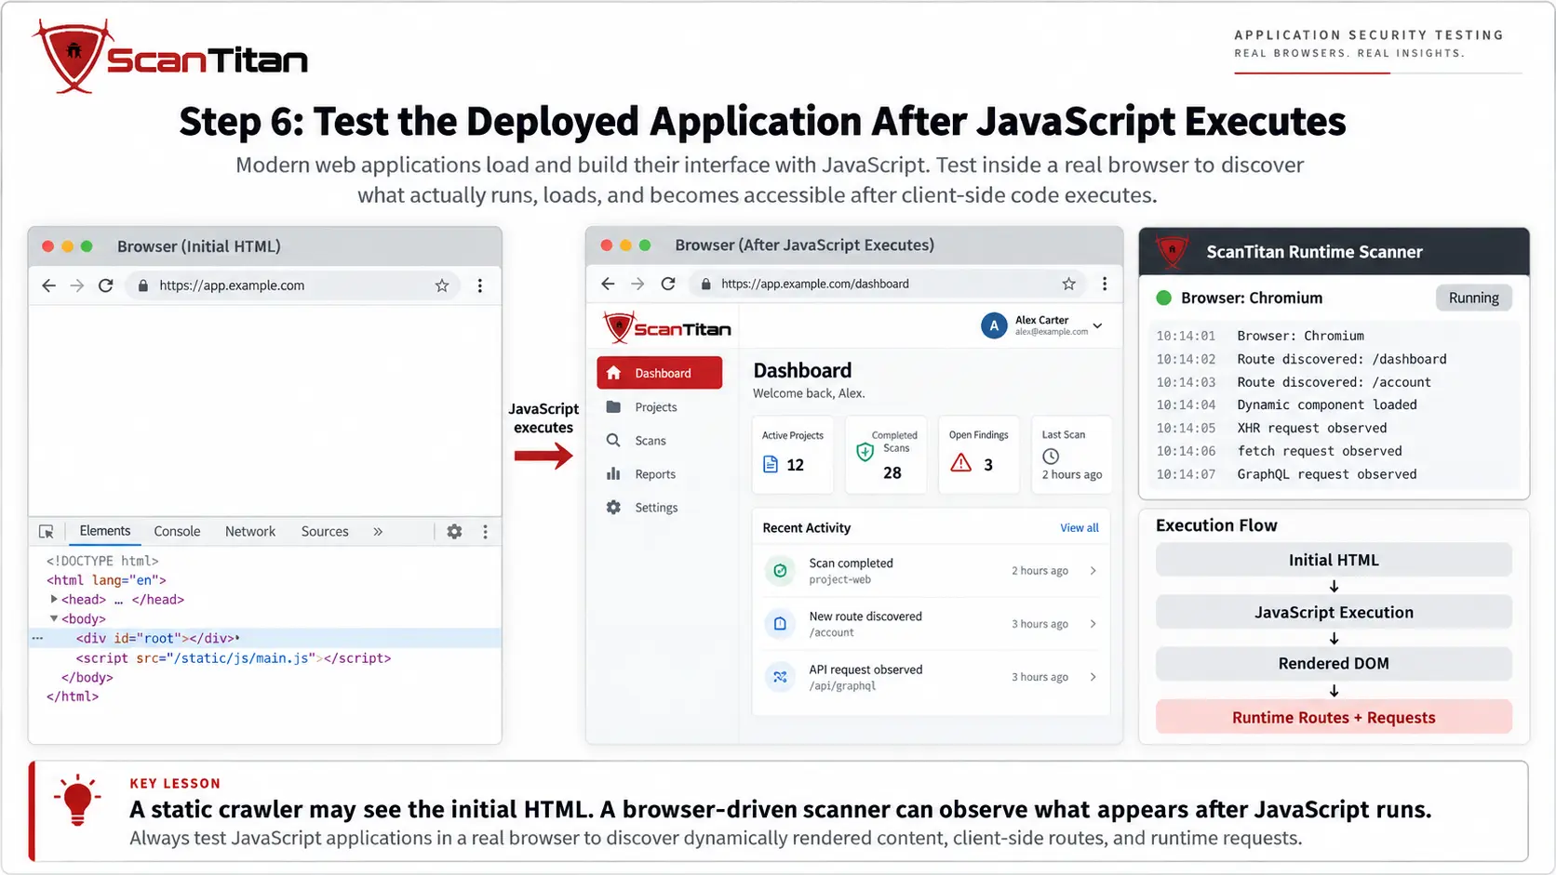Click View all in Recent Activity
This screenshot has width=1556, height=875.
(x=1080, y=528)
